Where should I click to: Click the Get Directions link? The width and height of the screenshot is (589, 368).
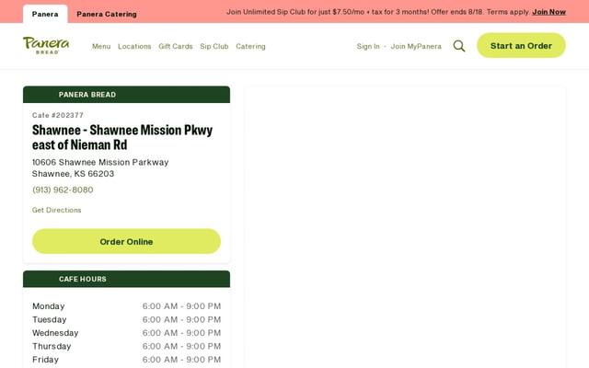57,210
